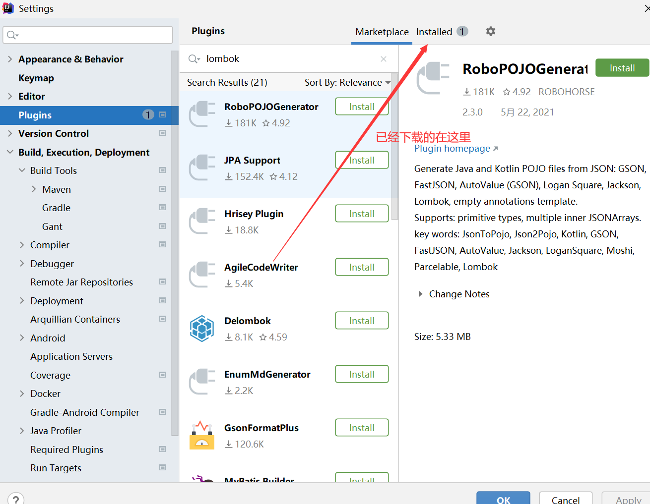This screenshot has height=504, width=650.
Task: Expand the Editor settings group
Action: (10, 96)
